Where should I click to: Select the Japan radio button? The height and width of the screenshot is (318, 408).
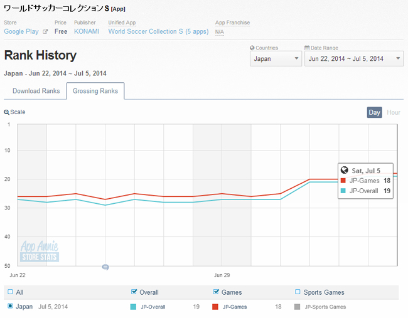click(x=9, y=307)
